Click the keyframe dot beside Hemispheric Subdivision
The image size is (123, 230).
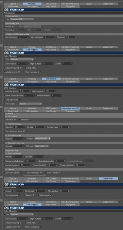point(4,161)
